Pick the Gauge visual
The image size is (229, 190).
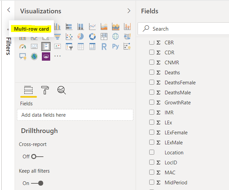23,46
